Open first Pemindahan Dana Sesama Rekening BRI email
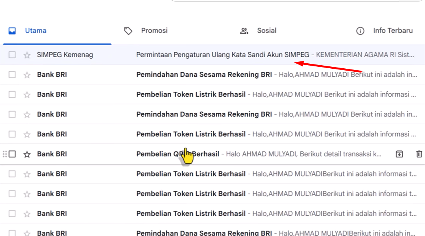425x236 pixels. pos(212,74)
